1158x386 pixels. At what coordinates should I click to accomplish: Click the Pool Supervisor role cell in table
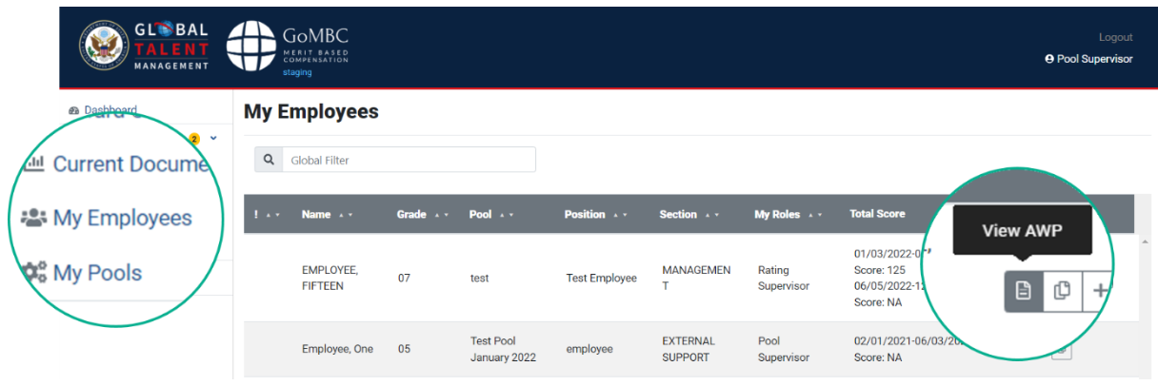[x=784, y=349]
